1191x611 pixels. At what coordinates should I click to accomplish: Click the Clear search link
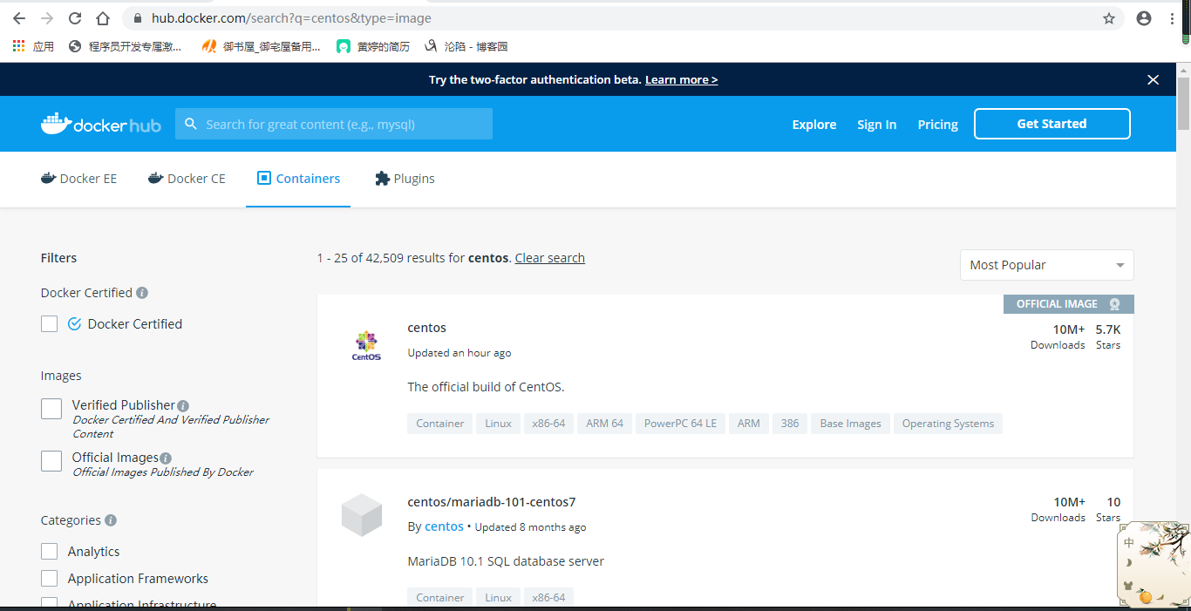tap(550, 258)
